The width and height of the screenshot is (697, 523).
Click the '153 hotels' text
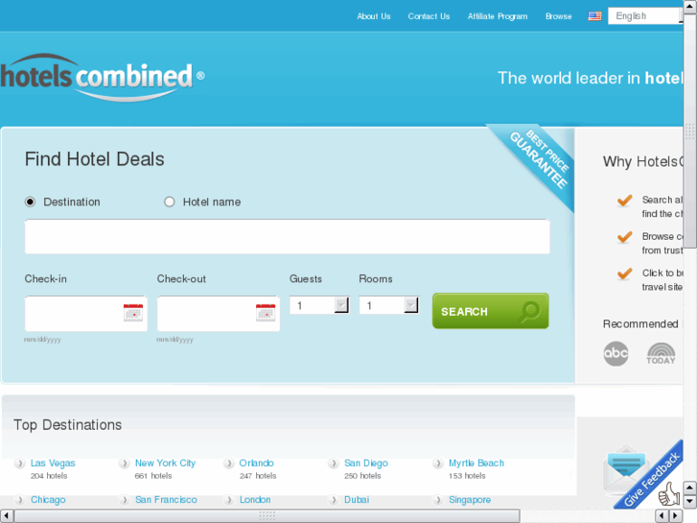coord(467,476)
